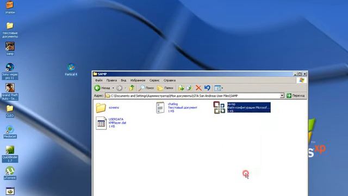Viewport: 348px width, 196px height.
Task: Click the SAMP window title bar folder icon
Action: [95, 74]
